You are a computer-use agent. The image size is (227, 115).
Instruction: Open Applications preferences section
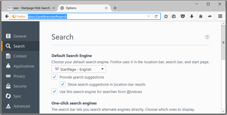[x=20, y=66]
